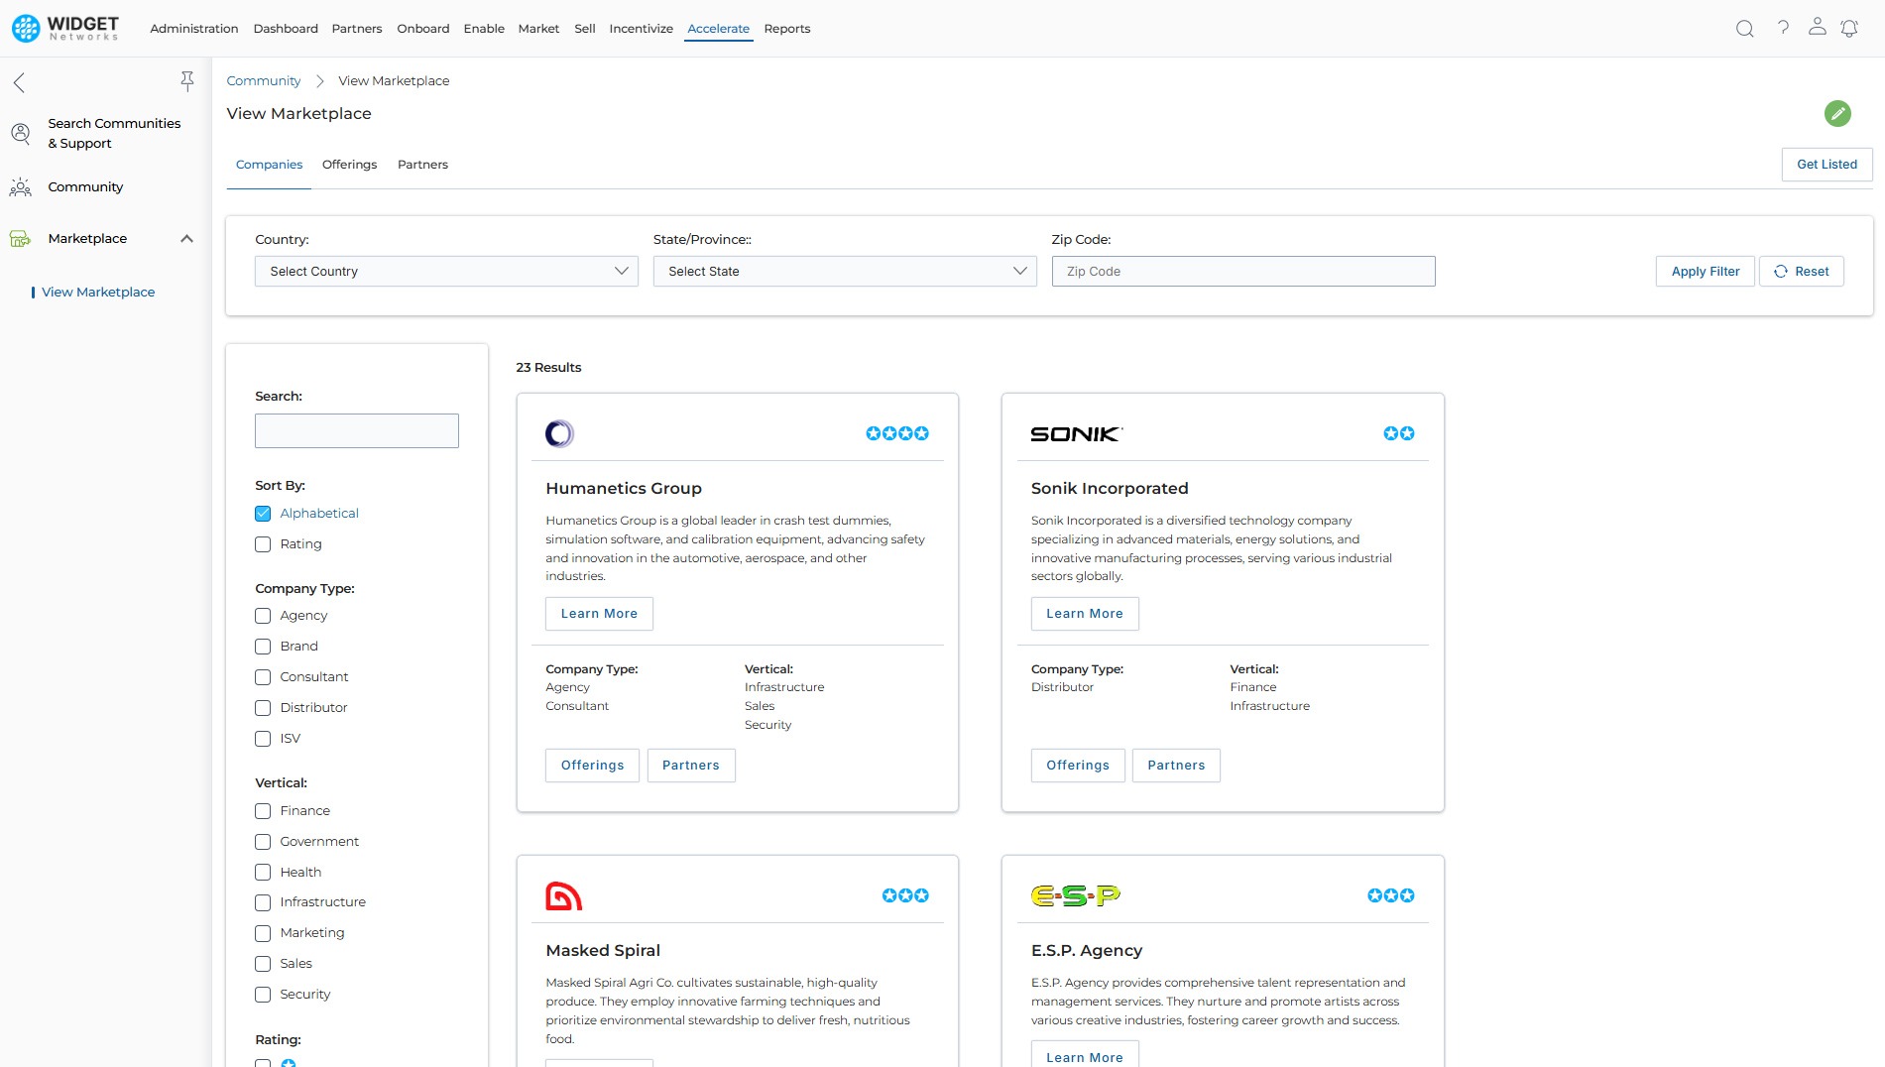
Task: Collapse the Marketplace sidebar section
Action: click(186, 239)
